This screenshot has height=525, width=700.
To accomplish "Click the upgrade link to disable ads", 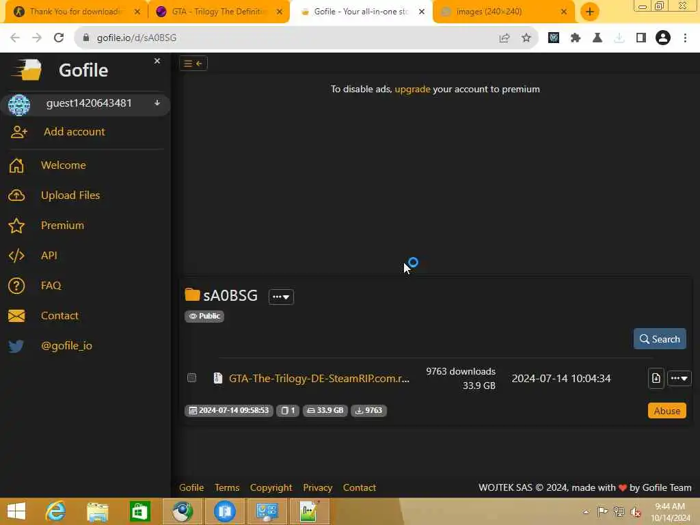I will click(412, 89).
